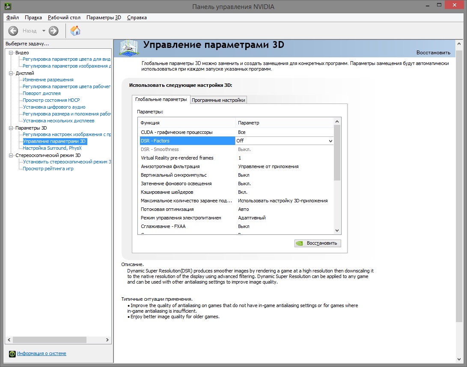The height and width of the screenshot is (367, 467).
Task: Click the settings list scrollbar thumb
Action: [x=337, y=153]
